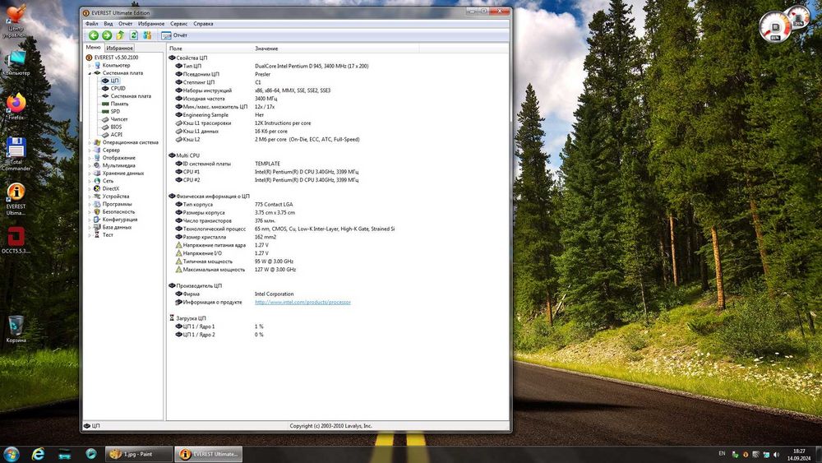
Task: Open the Windows Start button
Action: [12, 454]
